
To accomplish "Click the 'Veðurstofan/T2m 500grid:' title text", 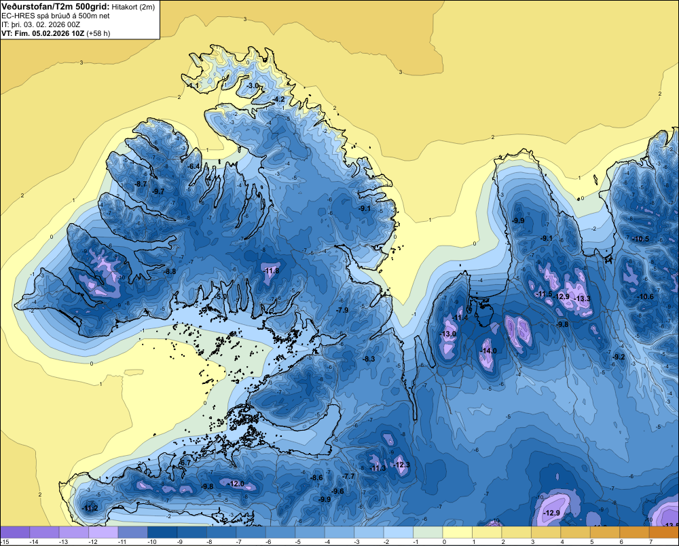I will (56, 7).
